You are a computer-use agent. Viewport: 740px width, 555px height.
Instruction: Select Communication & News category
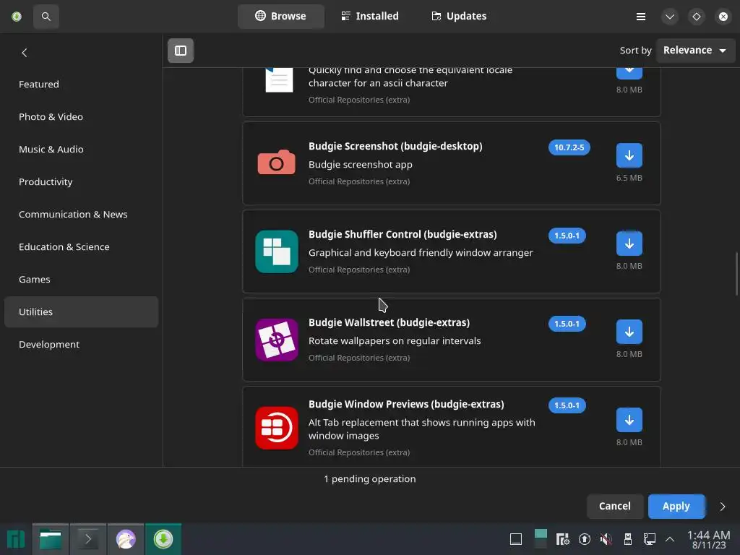pos(81,214)
